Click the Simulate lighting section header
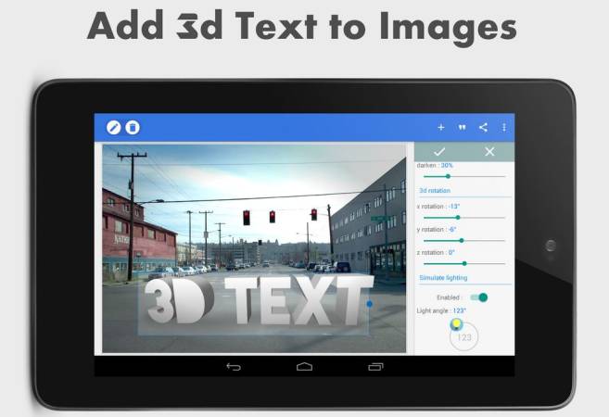Screen dimensions: 609x417 coord(443,278)
